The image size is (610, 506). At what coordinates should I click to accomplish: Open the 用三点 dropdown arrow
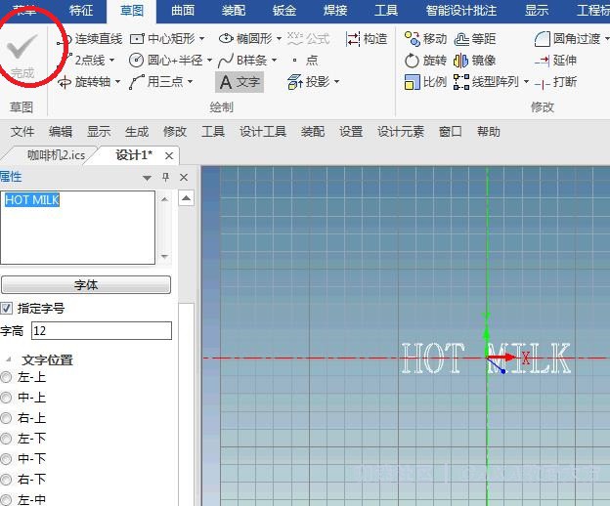tap(190, 82)
